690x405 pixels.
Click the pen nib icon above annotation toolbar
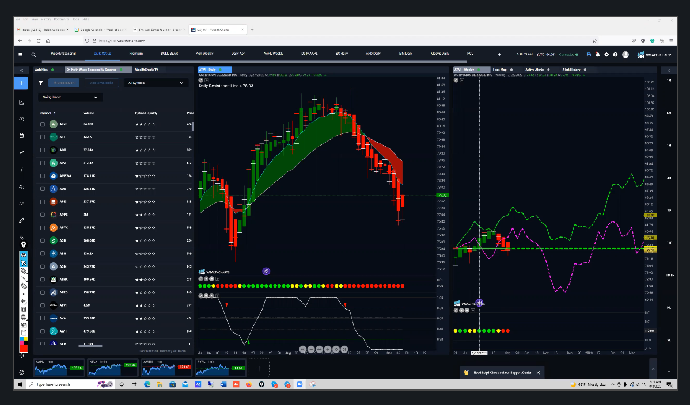pos(24,244)
